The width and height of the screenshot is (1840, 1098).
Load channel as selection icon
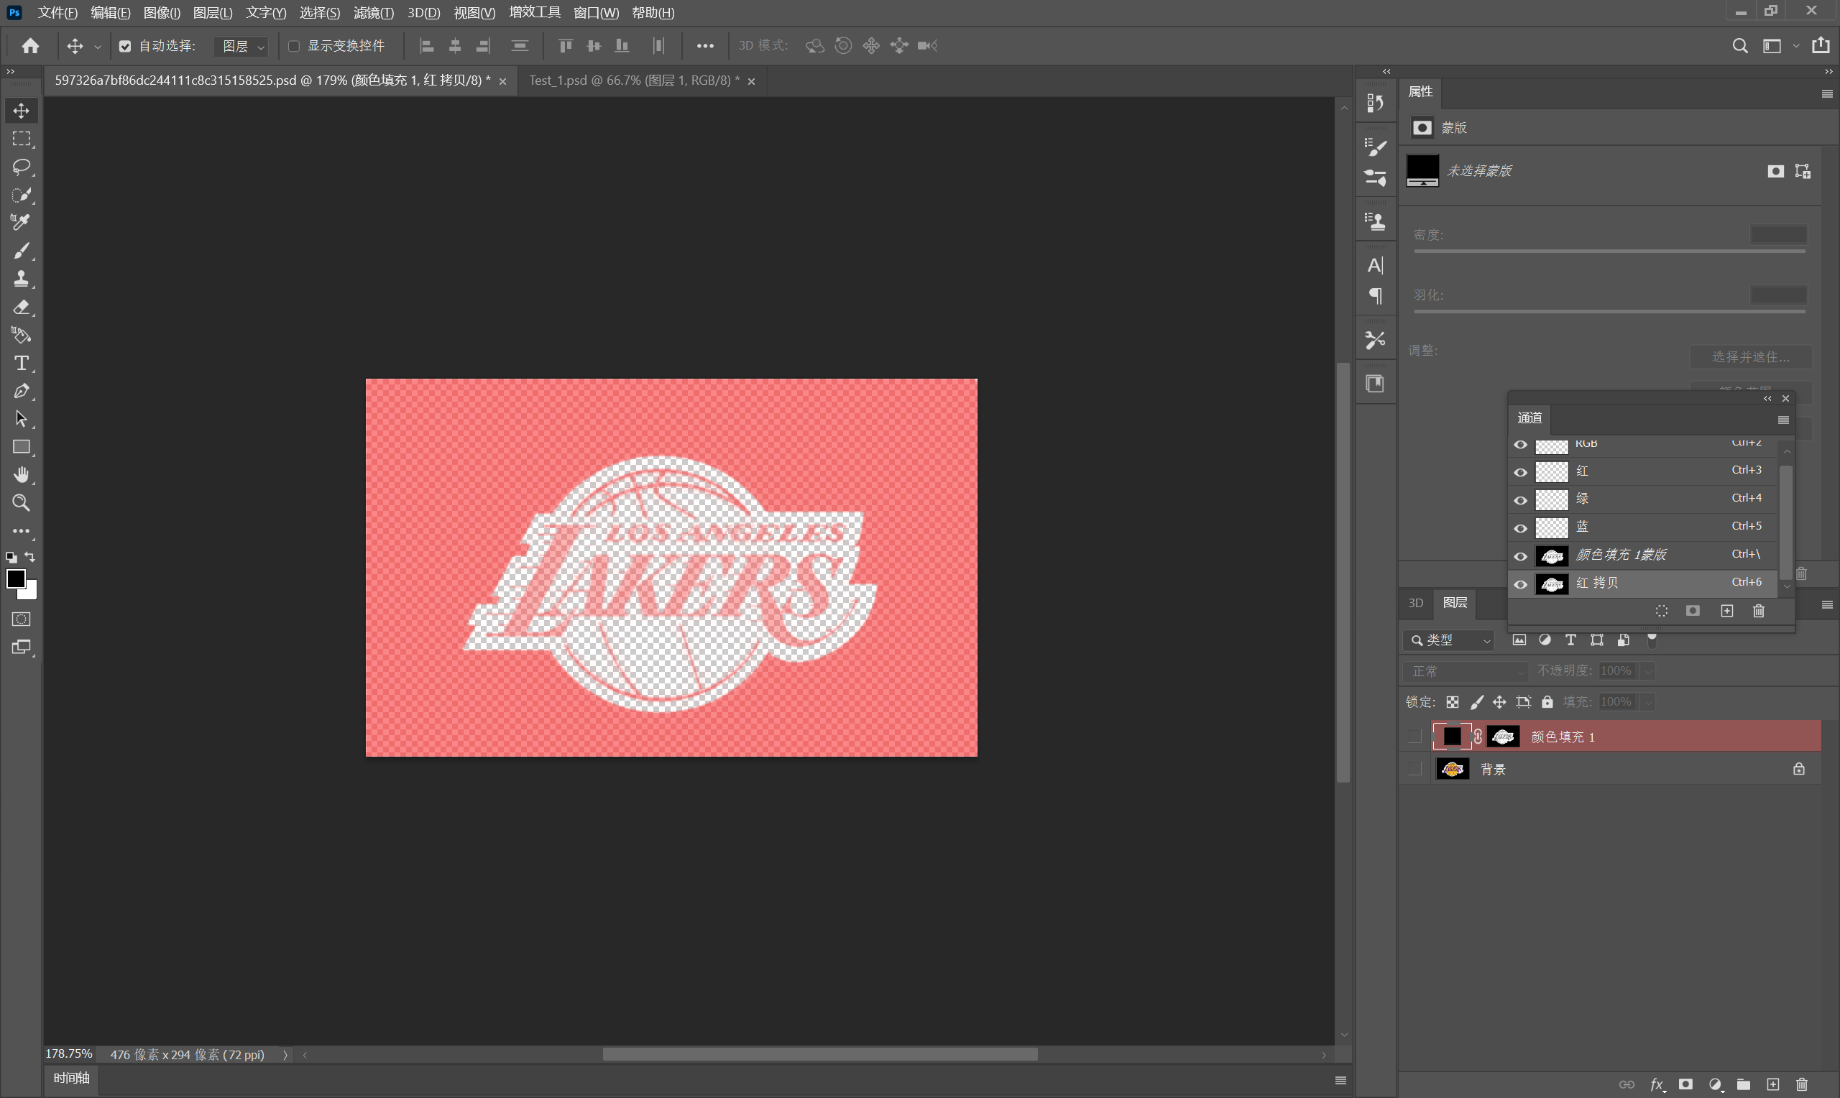[x=1662, y=611]
